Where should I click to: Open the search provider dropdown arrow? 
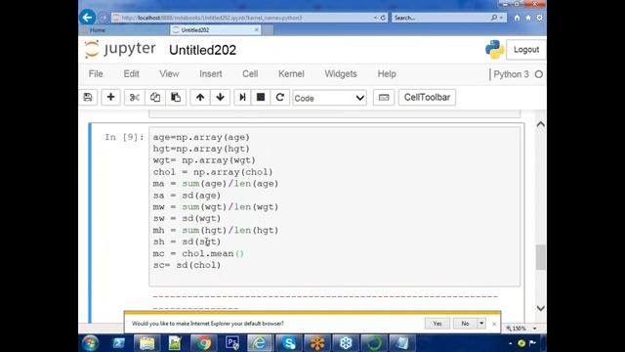501,18
